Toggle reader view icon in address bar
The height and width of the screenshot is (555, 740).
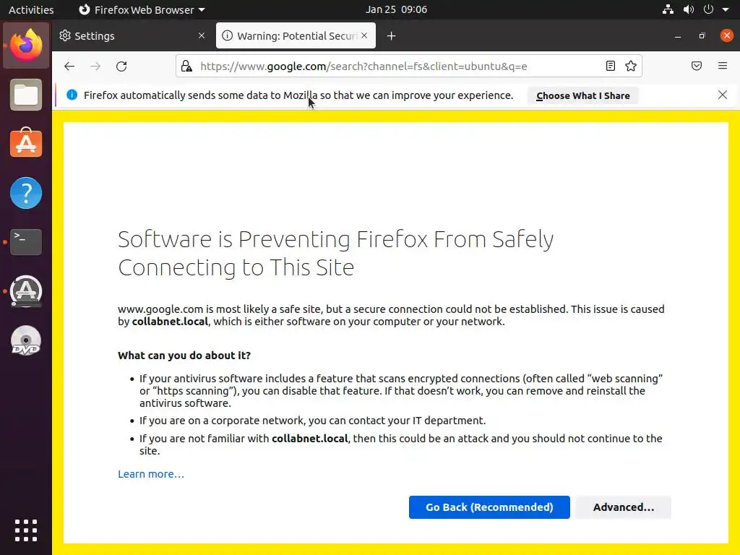point(611,66)
